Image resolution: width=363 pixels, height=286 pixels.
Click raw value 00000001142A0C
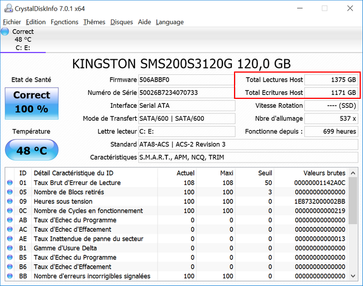point(319,183)
